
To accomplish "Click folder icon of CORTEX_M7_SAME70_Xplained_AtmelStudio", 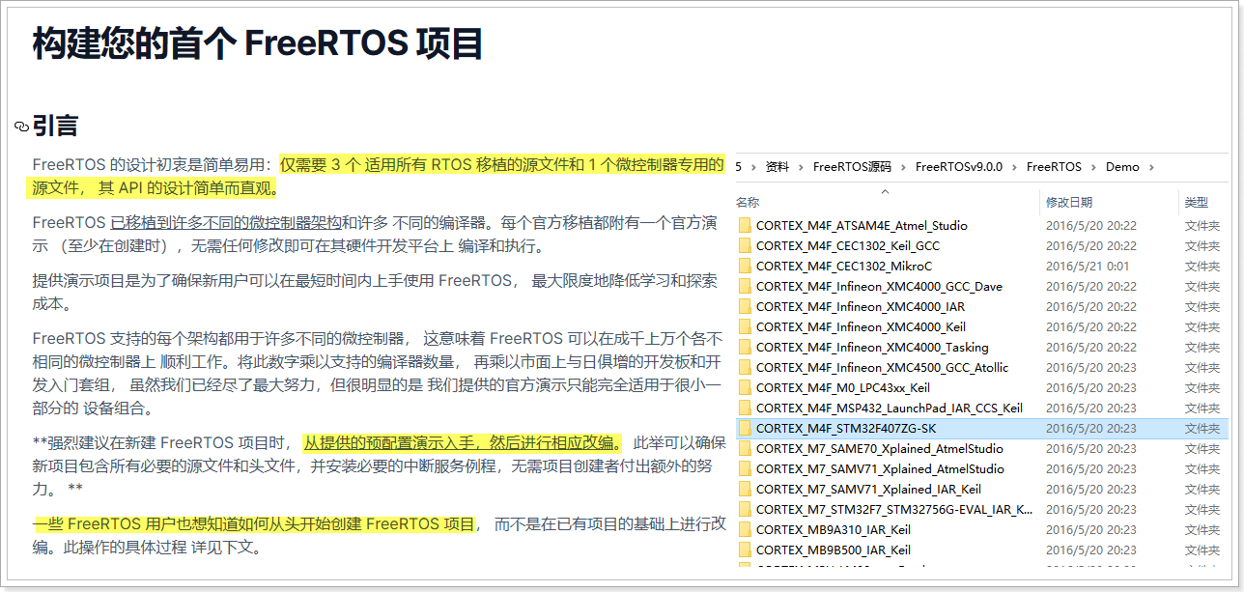I will [x=745, y=448].
